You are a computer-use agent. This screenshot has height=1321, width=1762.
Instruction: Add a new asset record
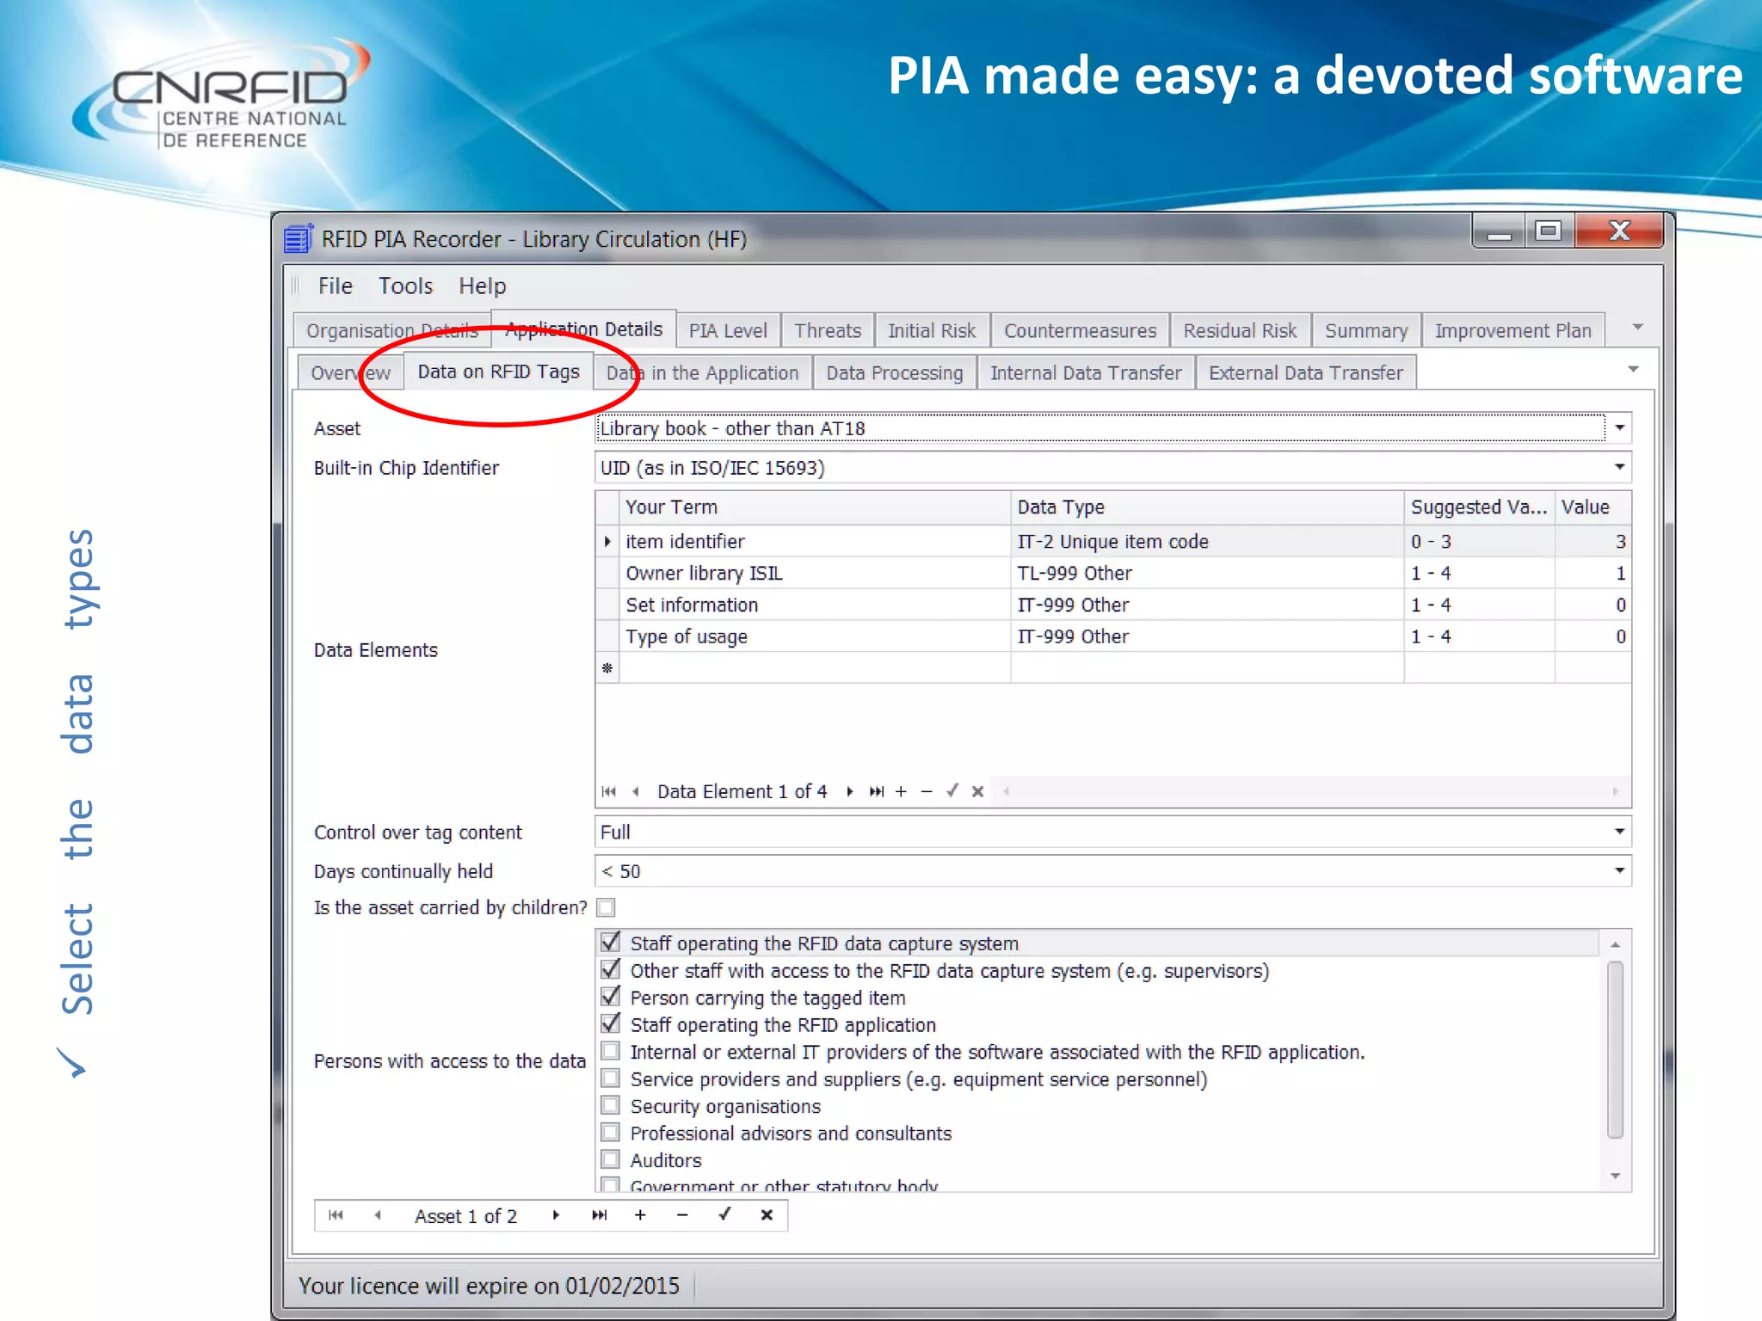click(x=640, y=1215)
